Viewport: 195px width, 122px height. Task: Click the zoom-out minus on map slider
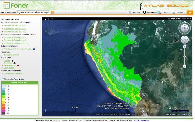[x=185, y=67]
